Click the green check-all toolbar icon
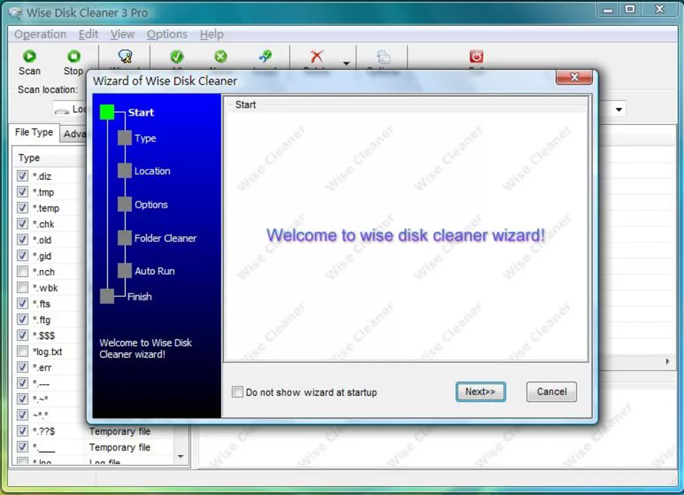 tap(177, 56)
